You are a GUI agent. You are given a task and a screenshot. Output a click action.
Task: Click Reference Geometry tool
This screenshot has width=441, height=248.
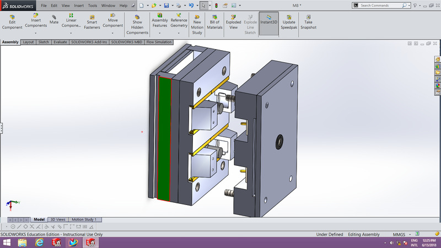coord(179,20)
